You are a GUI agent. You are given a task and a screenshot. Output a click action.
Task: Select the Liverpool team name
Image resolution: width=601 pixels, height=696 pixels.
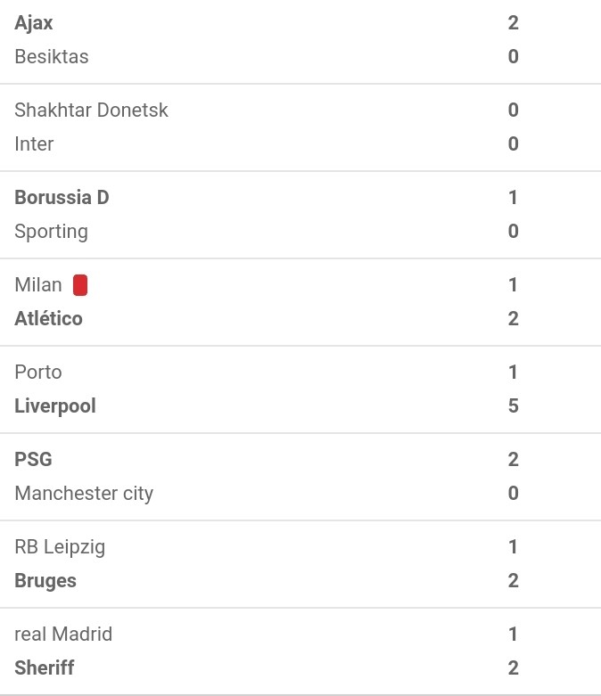(55, 406)
